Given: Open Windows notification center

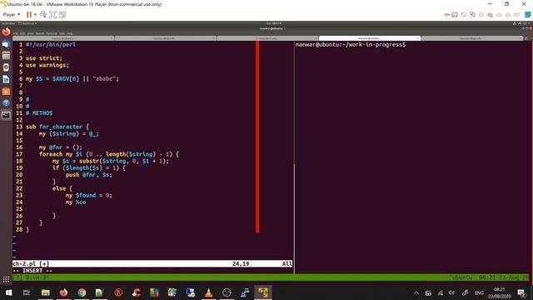Looking at the screenshot, I should coord(521,292).
